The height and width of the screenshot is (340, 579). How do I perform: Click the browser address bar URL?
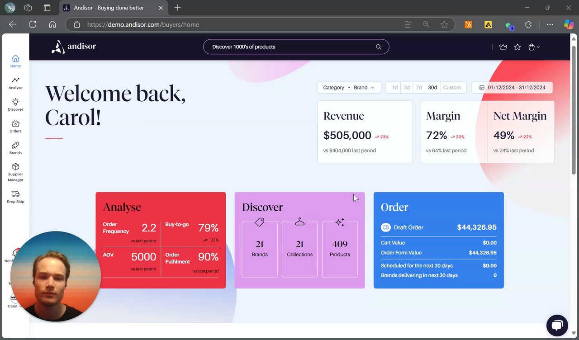click(x=143, y=24)
